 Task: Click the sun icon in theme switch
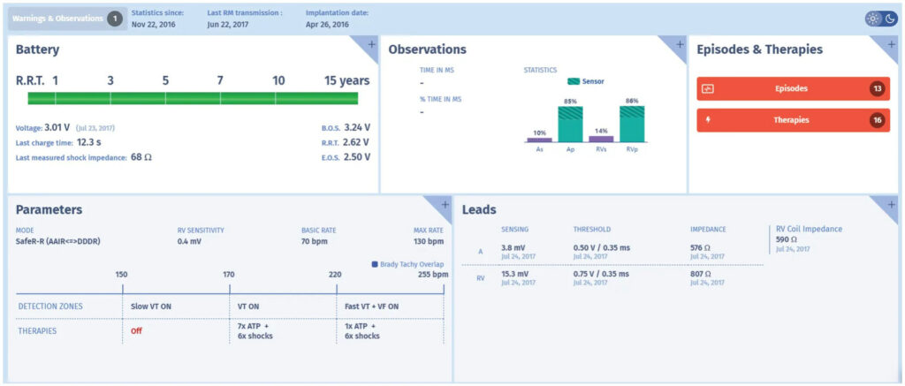click(x=873, y=19)
